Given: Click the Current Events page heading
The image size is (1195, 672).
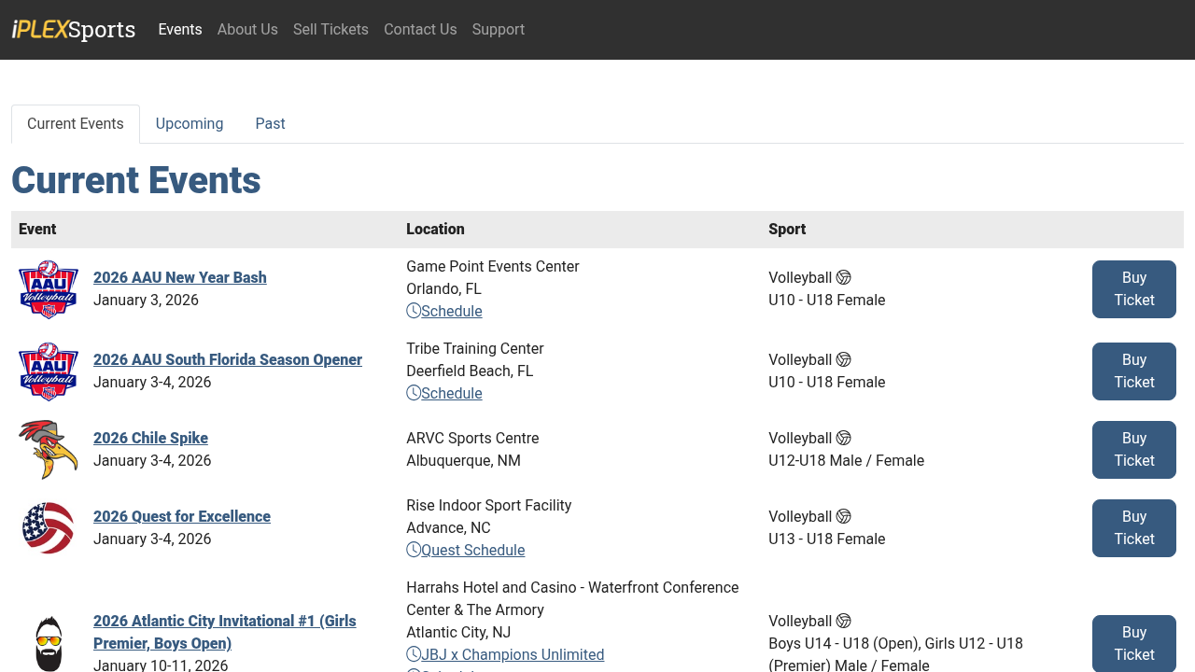Looking at the screenshot, I should click(x=136, y=180).
